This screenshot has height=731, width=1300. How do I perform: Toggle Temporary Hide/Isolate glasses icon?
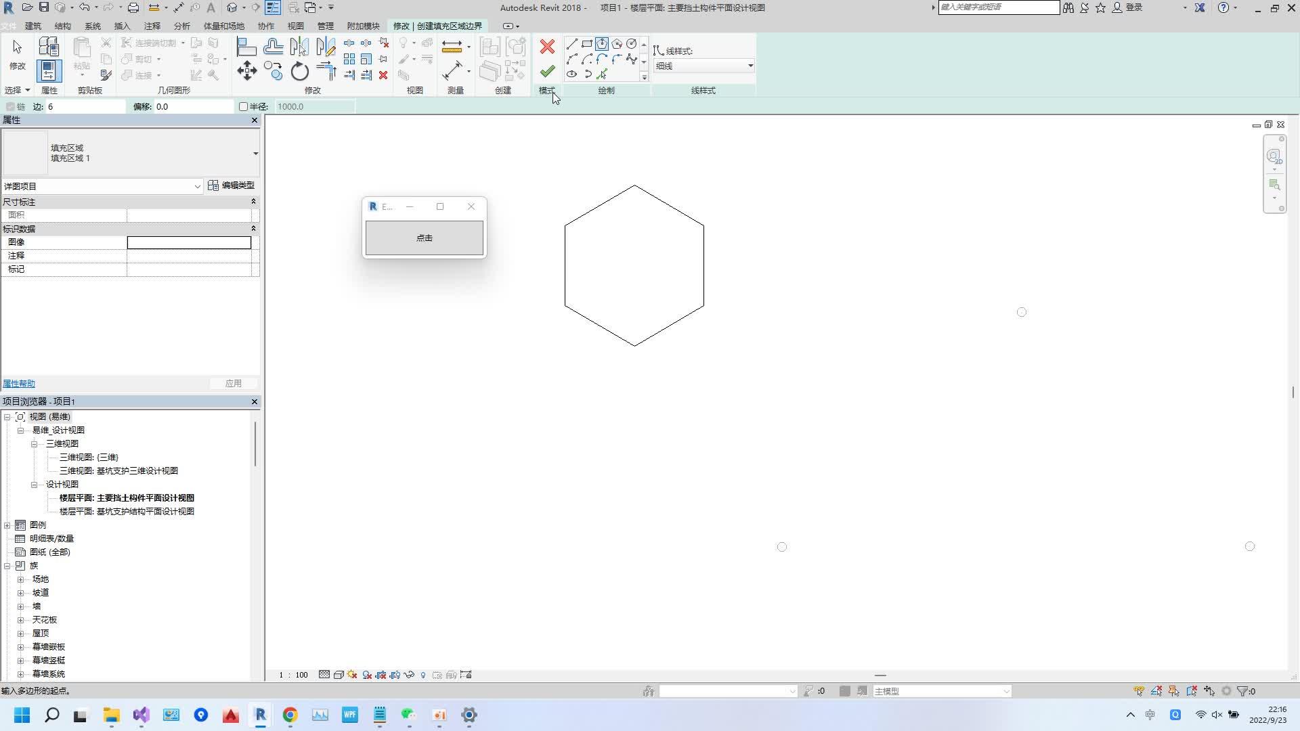(x=409, y=675)
